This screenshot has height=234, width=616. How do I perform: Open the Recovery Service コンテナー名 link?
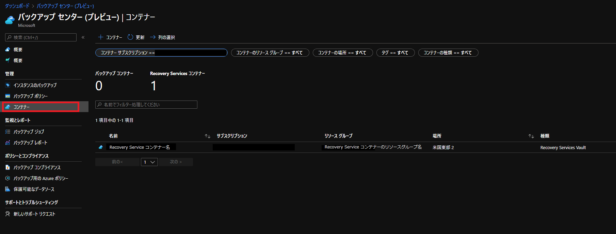(140, 147)
